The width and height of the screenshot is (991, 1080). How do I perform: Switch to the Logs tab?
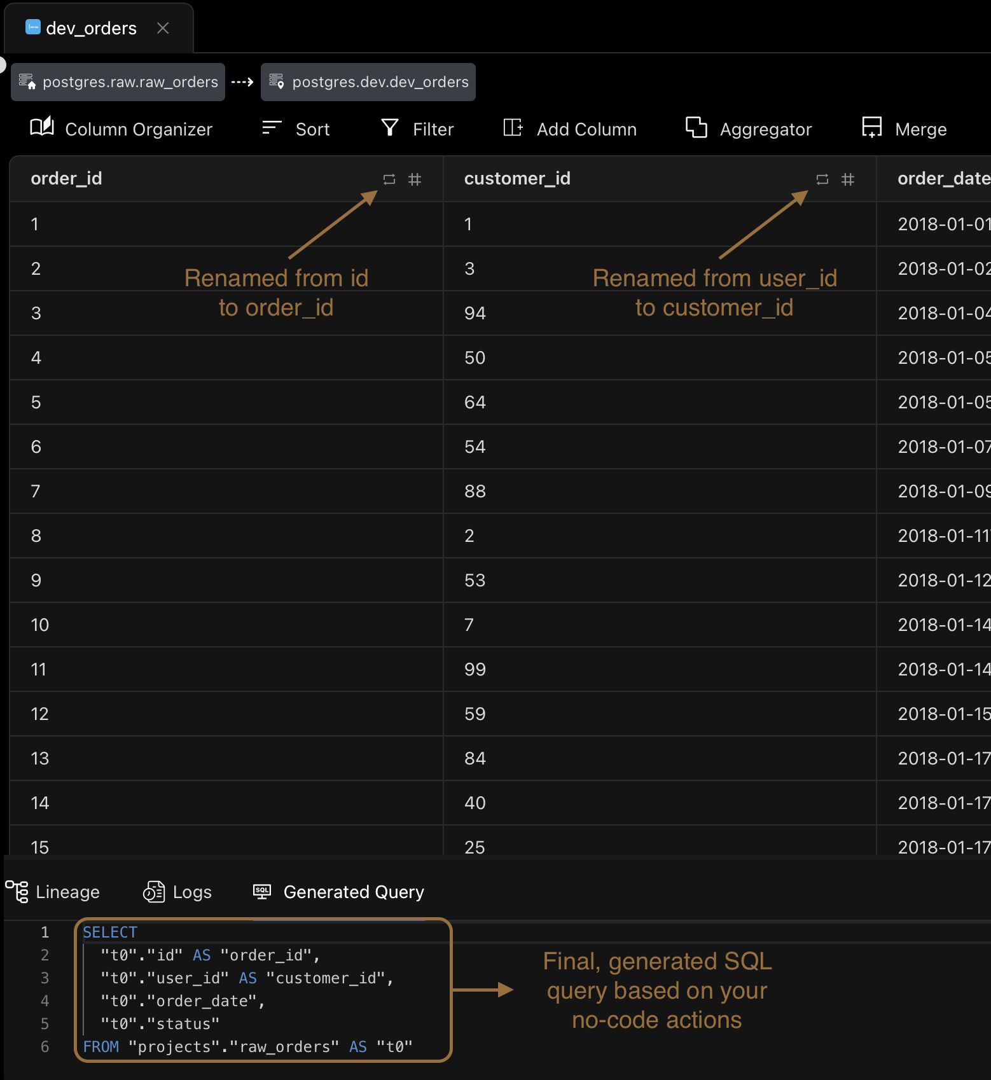pyautogui.click(x=177, y=892)
